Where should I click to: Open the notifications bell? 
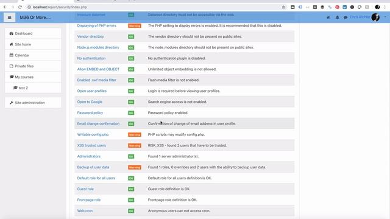click(x=337, y=18)
